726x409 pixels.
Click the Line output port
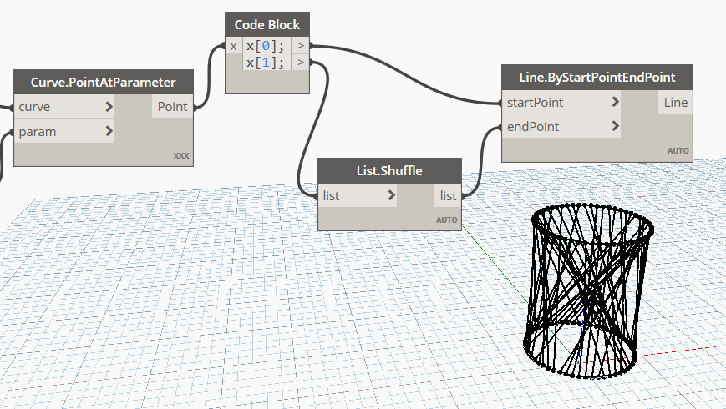click(x=675, y=103)
